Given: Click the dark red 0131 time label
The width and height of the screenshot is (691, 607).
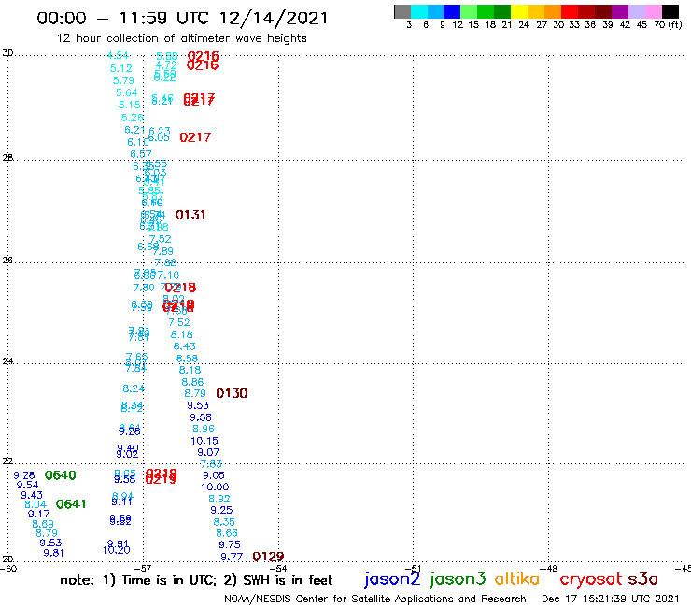Looking at the screenshot, I should click(190, 215).
